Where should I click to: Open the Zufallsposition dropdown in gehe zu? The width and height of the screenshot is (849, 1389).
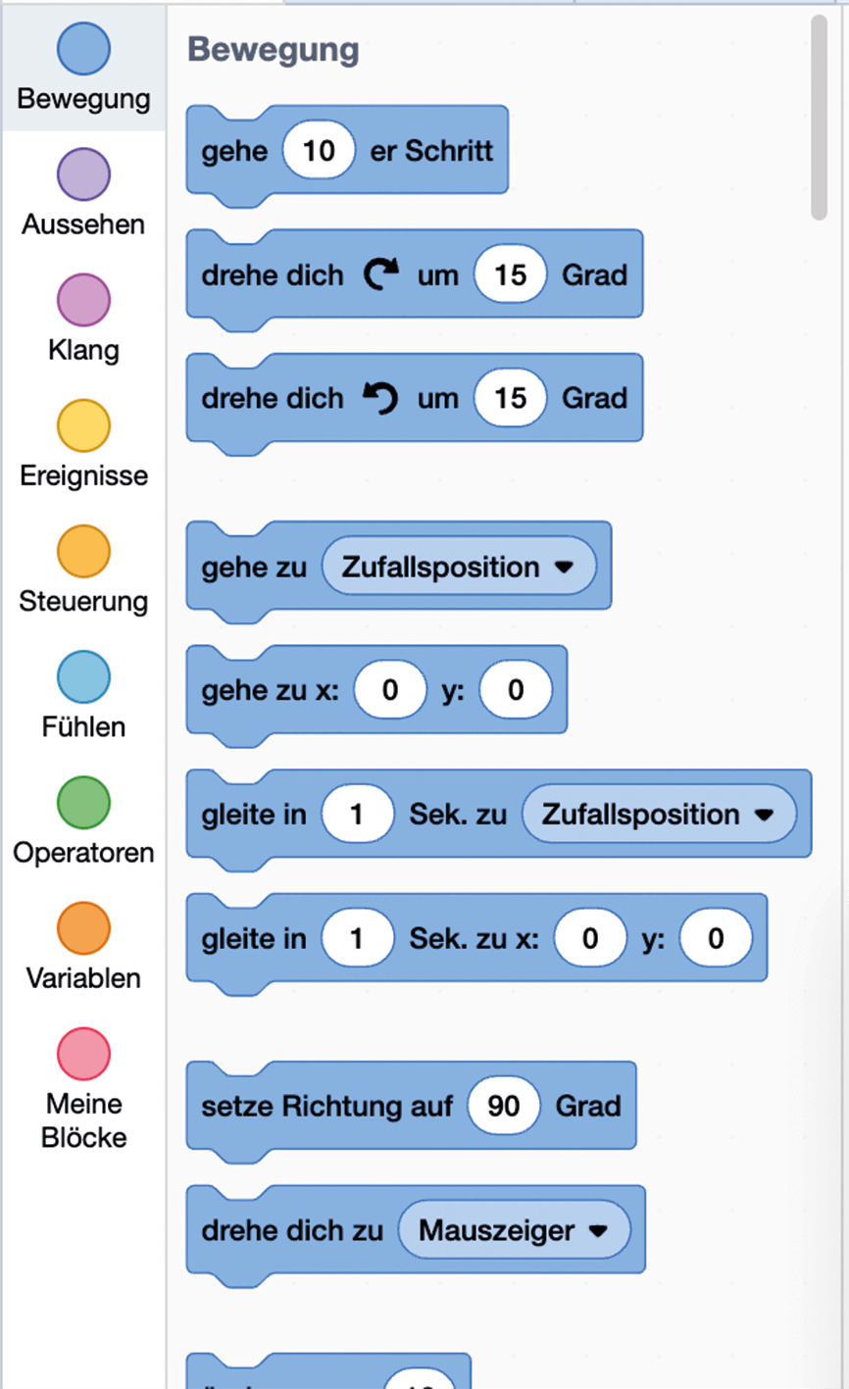tap(459, 567)
